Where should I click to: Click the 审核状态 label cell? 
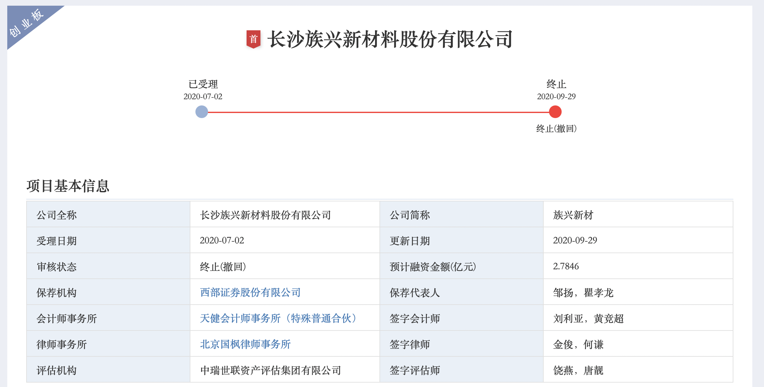pos(108,266)
